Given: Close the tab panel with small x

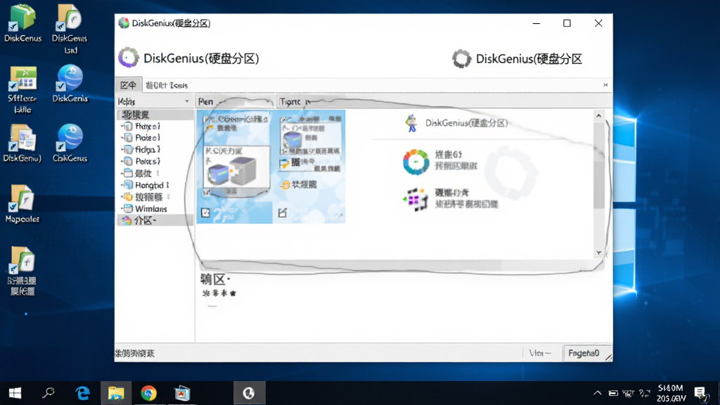Looking at the screenshot, I should (605, 85).
